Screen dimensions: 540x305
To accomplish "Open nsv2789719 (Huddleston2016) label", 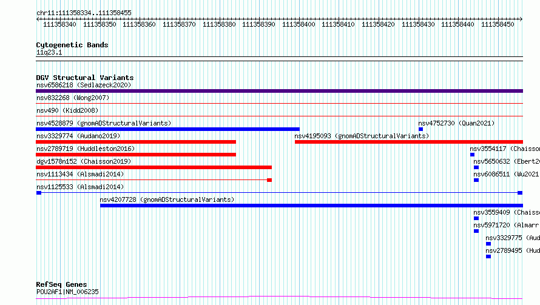I will (86, 149).
